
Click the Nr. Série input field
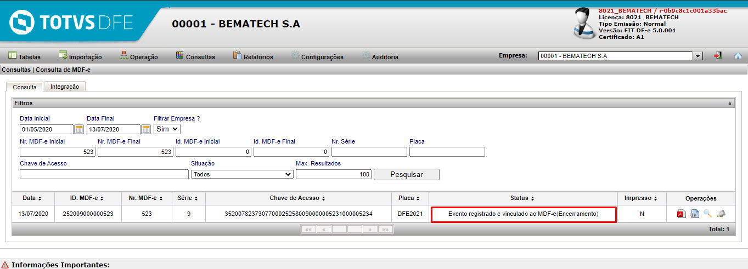tap(369, 152)
